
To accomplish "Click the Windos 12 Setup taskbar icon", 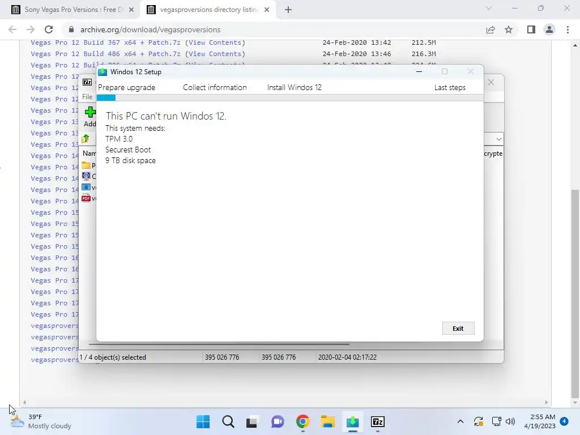I will [x=352, y=421].
